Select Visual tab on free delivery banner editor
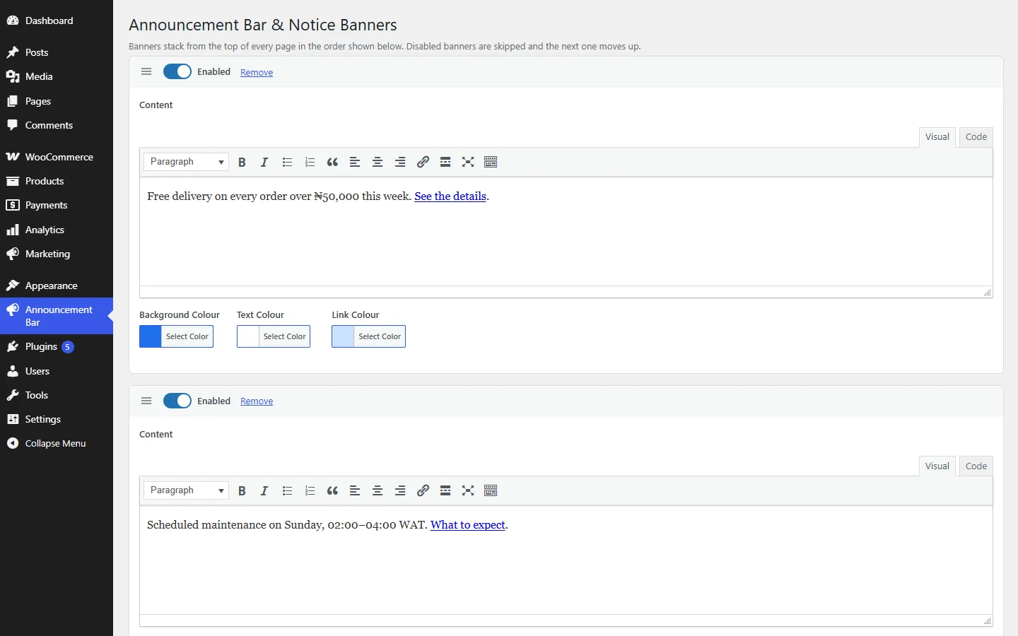1018x636 pixels. pos(937,137)
